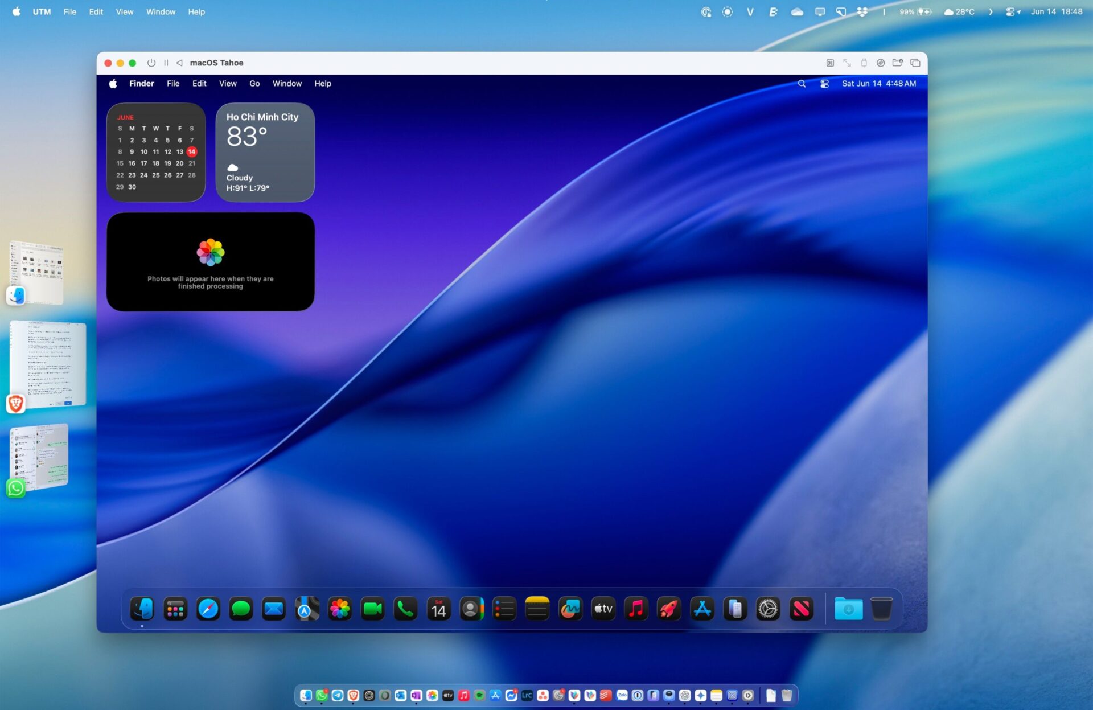Click the UTM power button for the VM

(x=151, y=63)
